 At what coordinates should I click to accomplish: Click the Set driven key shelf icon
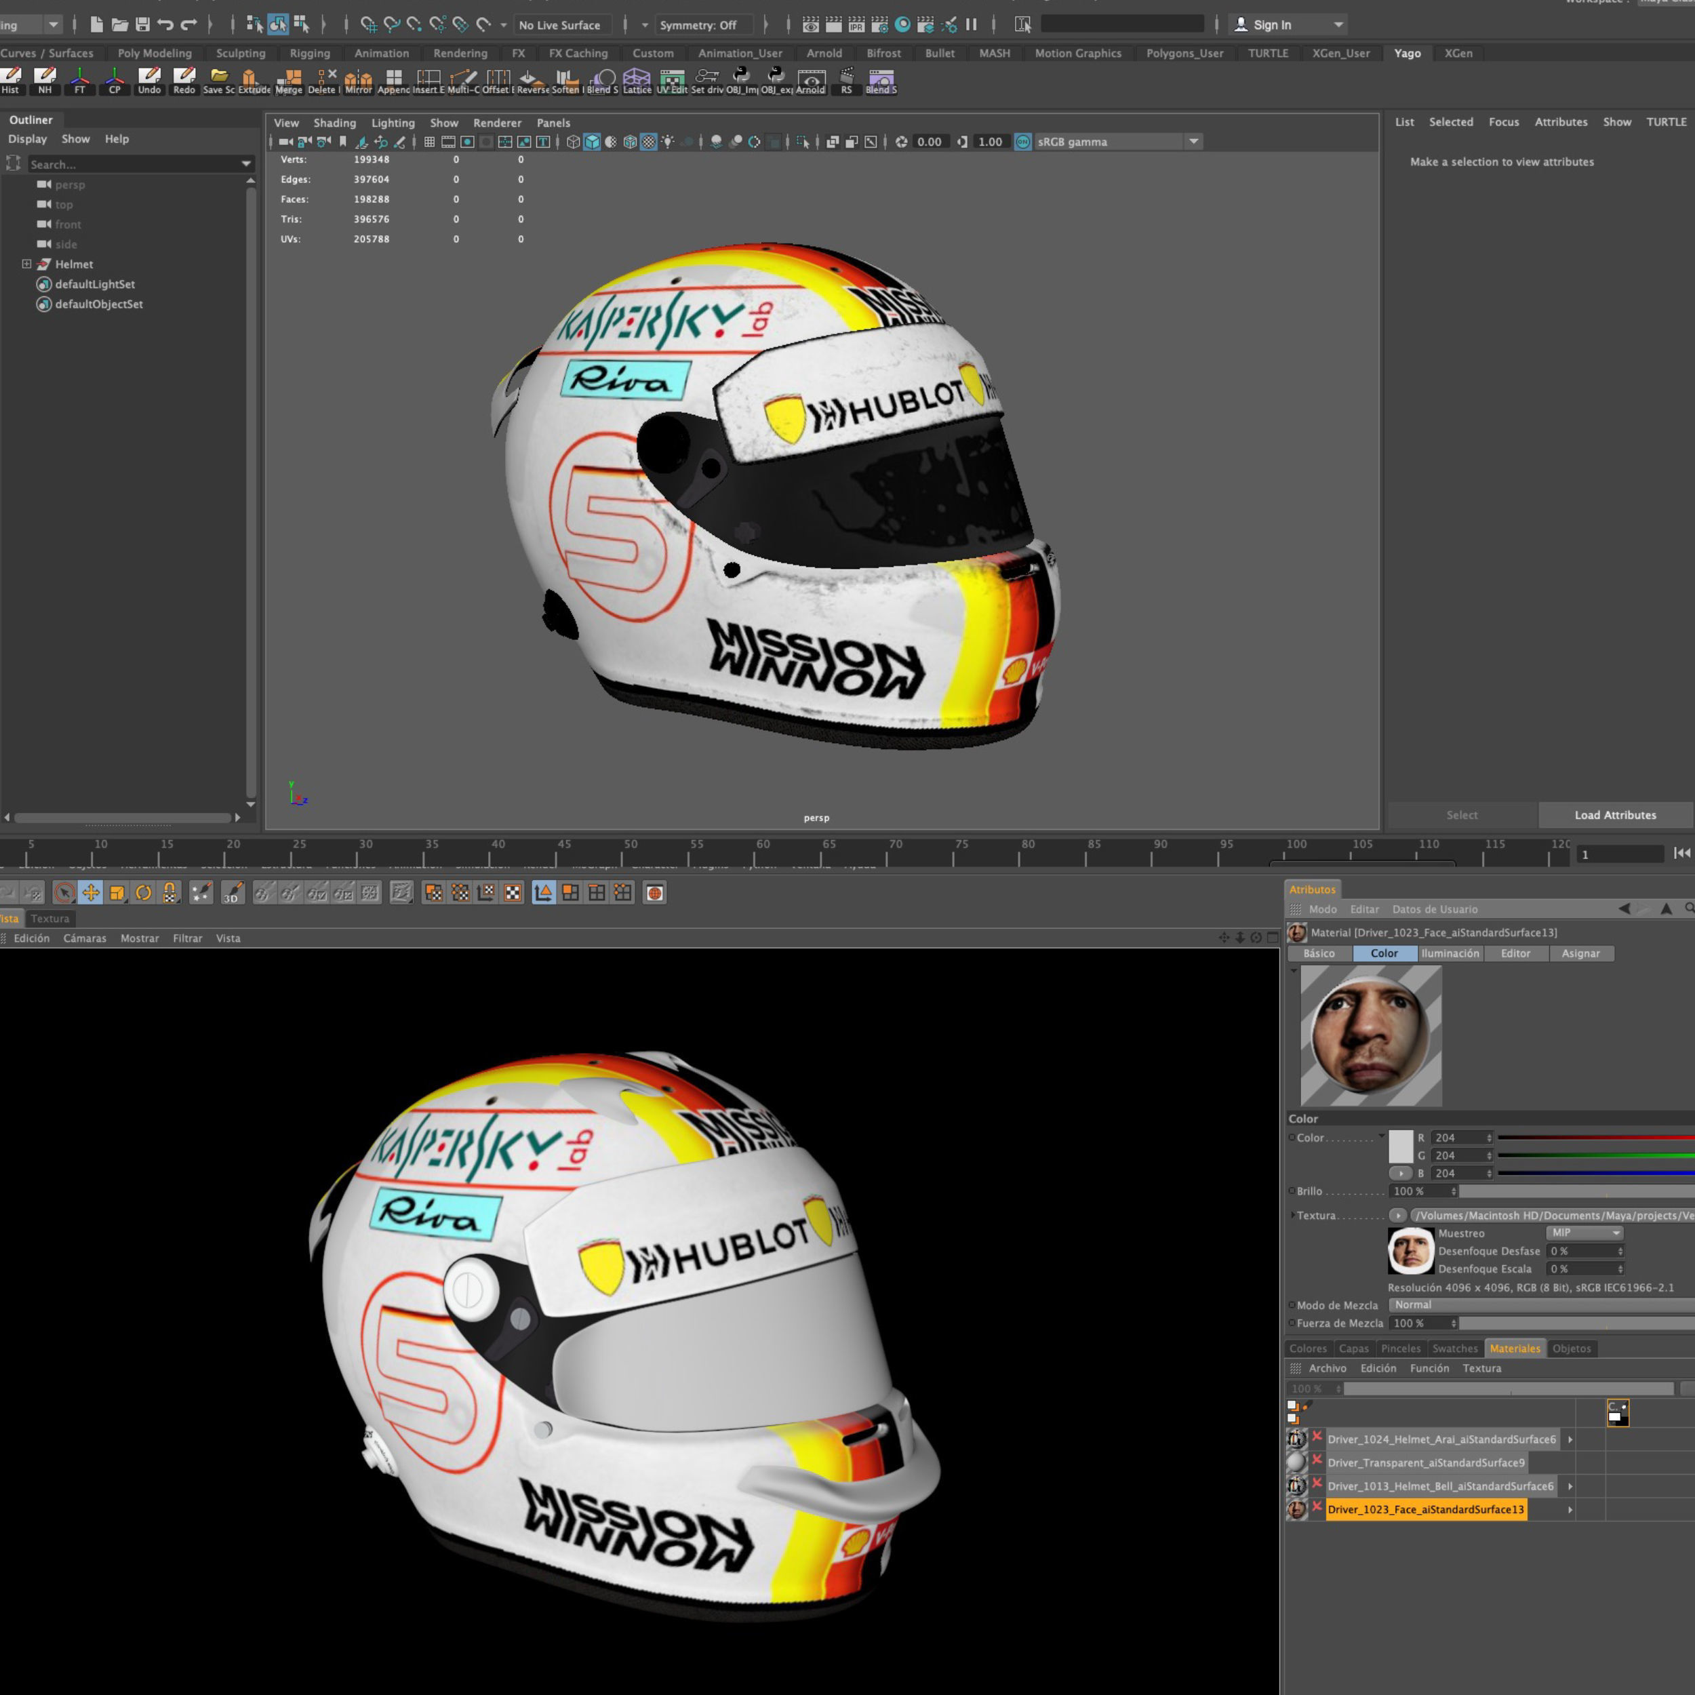click(x=706, y=81)
